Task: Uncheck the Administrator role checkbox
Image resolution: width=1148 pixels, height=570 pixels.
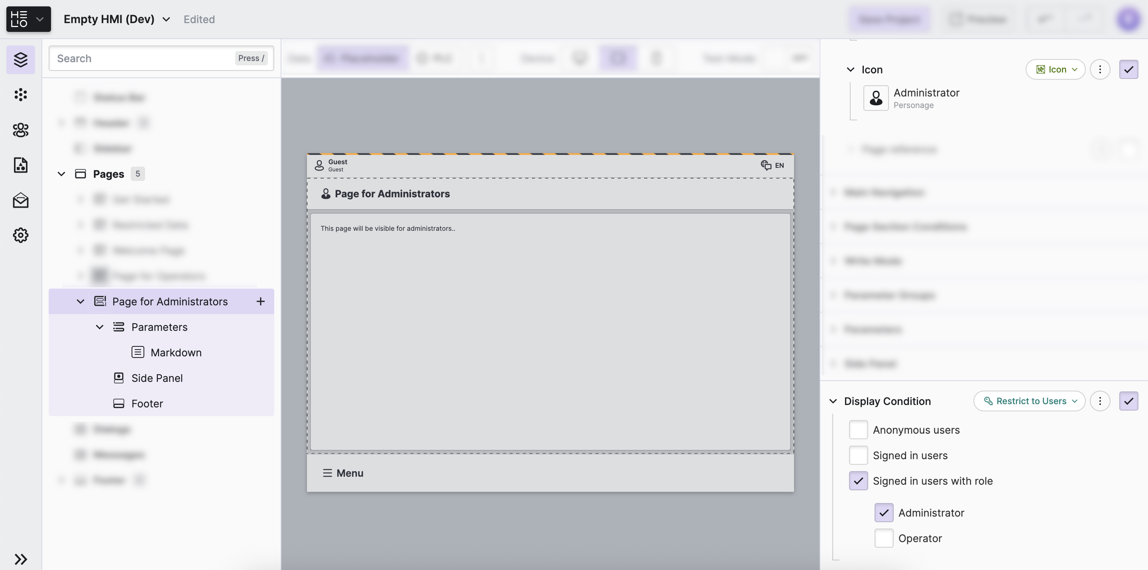Action: coord(883,513)
